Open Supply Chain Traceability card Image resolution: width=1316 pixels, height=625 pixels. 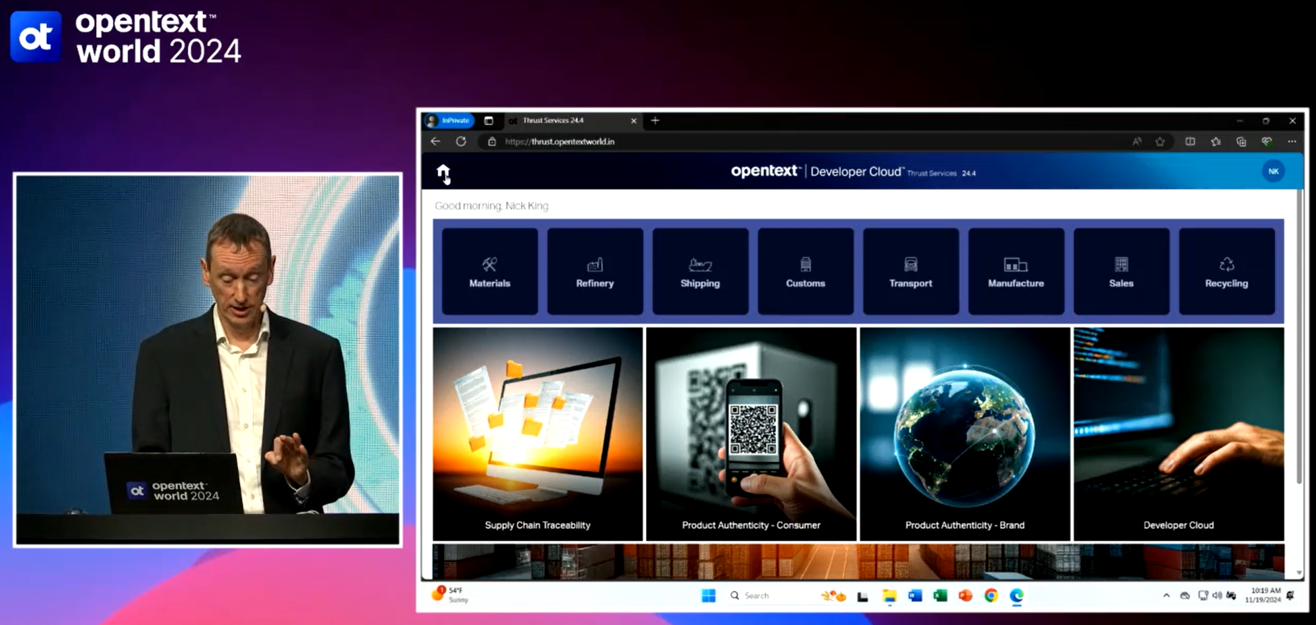pyautogui.click(x=537, y=434)
